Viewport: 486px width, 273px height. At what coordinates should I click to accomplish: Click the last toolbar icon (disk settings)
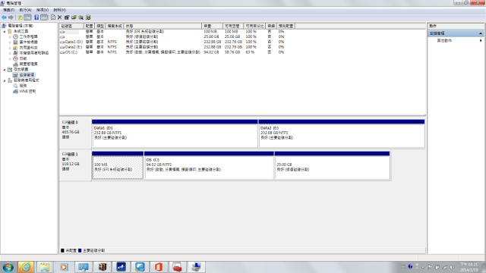click(88, 17)
